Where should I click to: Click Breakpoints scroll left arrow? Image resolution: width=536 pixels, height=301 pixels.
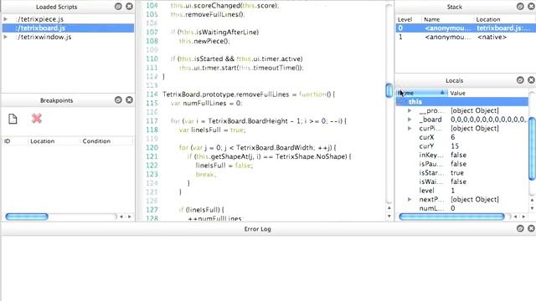click(x=121, y=217)
